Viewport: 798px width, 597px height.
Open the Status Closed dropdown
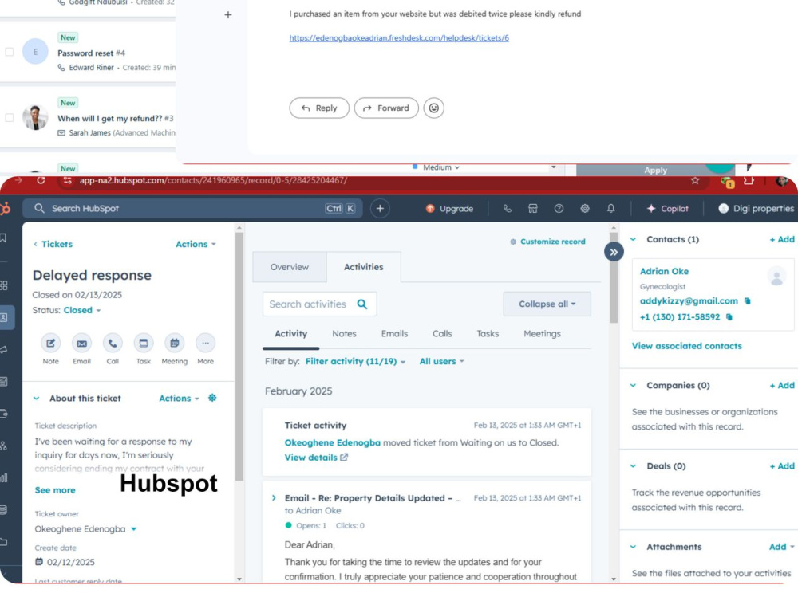(x=82, y=310)
